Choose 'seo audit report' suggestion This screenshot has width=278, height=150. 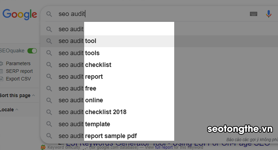click(94, 77)
